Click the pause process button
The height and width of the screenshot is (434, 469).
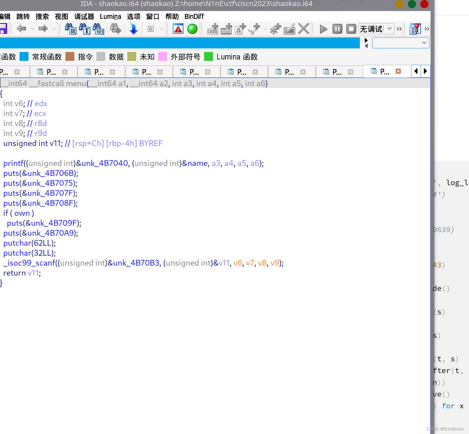click(337, 29)
